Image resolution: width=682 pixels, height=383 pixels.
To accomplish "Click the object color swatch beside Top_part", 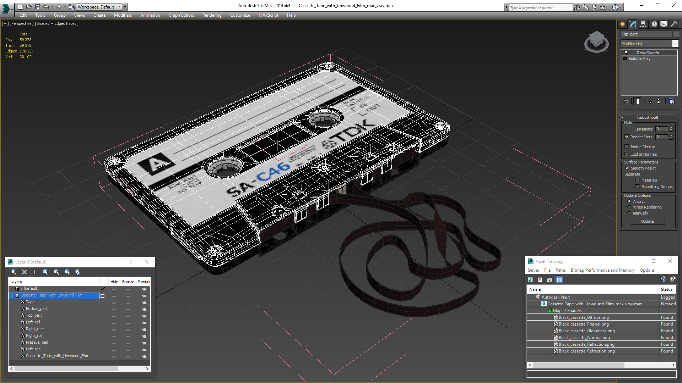I will (x=677, y=34).
